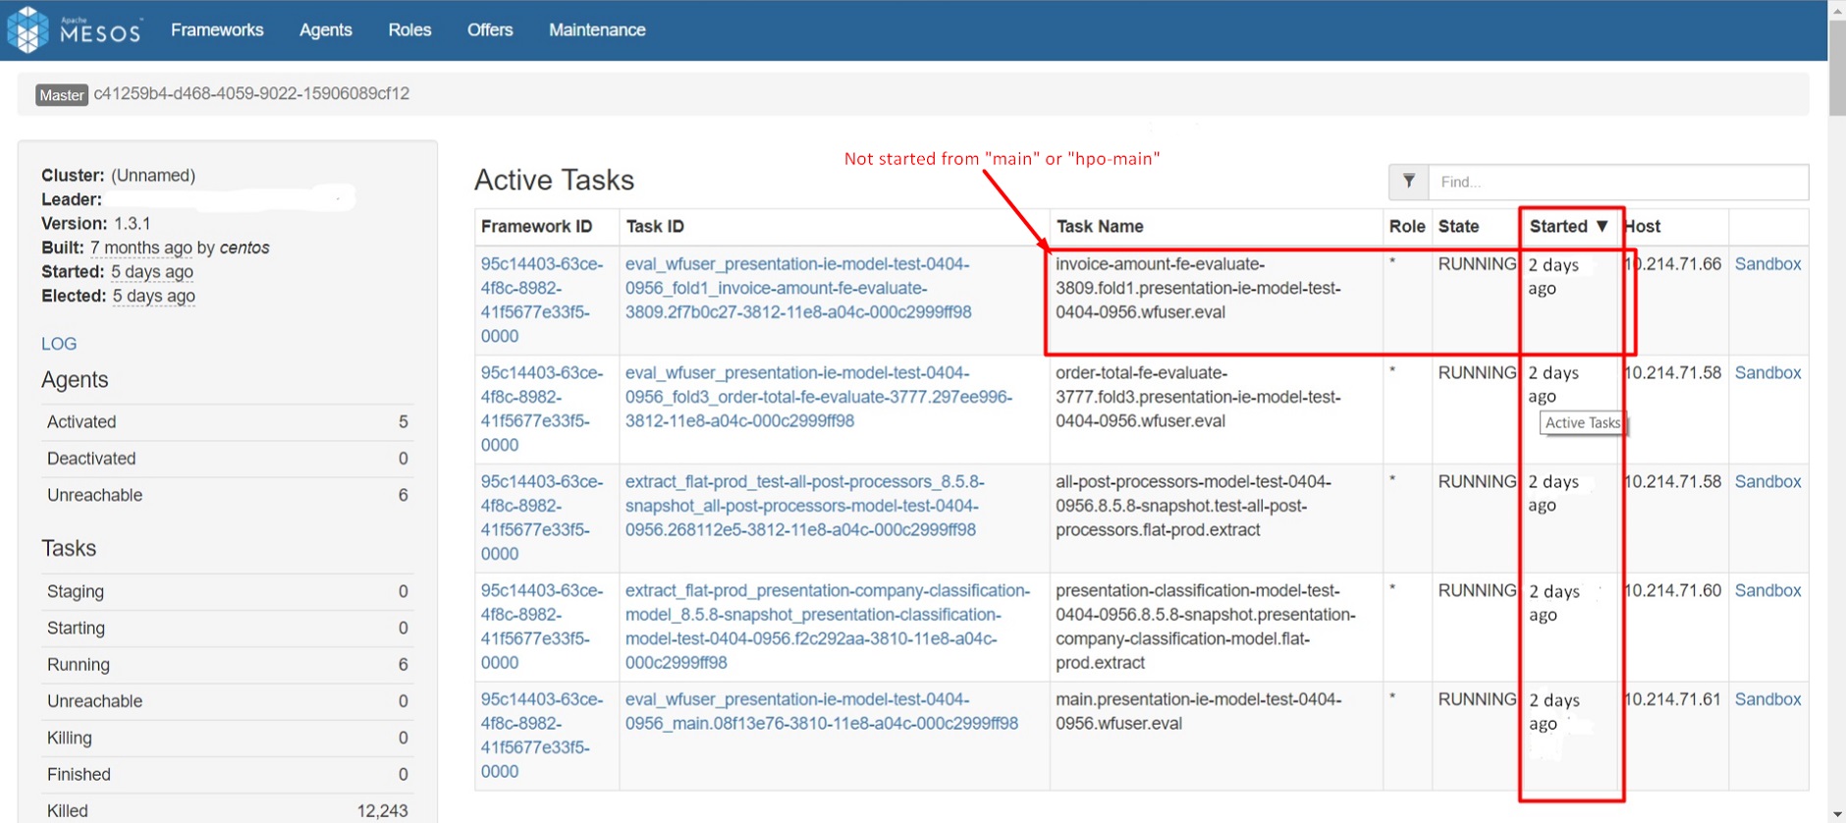Image resolution: width=1846 pixels, height=823 pixels.
Task: Click the Deactivated agents row
Action: click(x=227, y=459)
